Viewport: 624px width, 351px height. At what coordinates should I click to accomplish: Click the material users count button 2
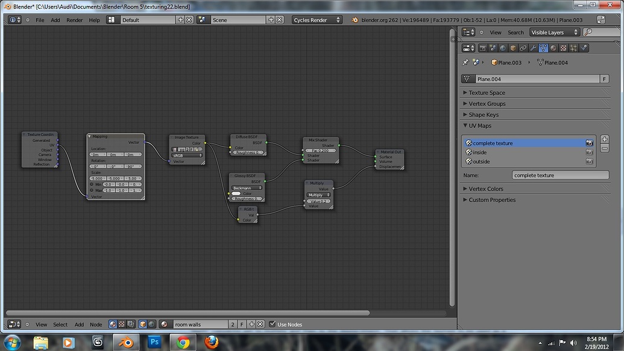click(x=233, y=325)
